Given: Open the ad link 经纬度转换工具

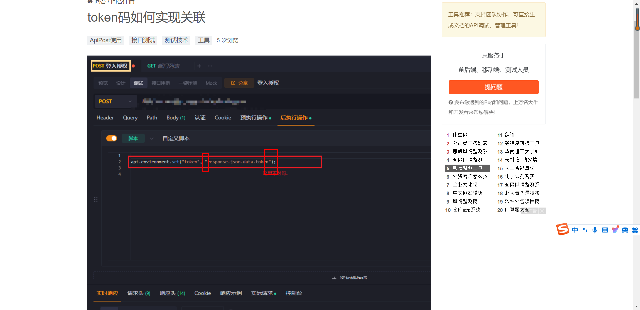Looking at the screenshot, I should point(522,143).
